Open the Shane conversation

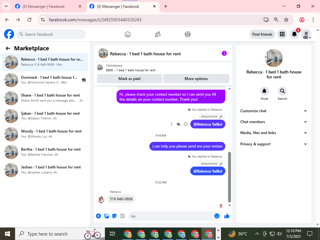(45, 98)
